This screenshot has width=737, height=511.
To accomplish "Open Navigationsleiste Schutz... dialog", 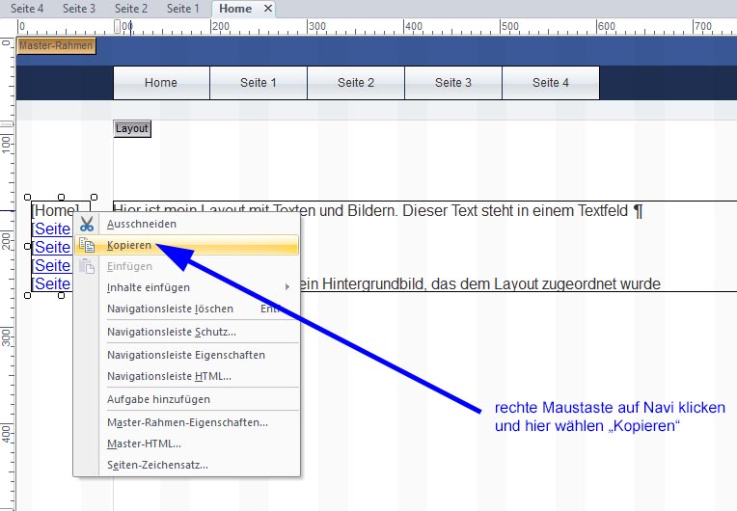I will coord(171,333).
